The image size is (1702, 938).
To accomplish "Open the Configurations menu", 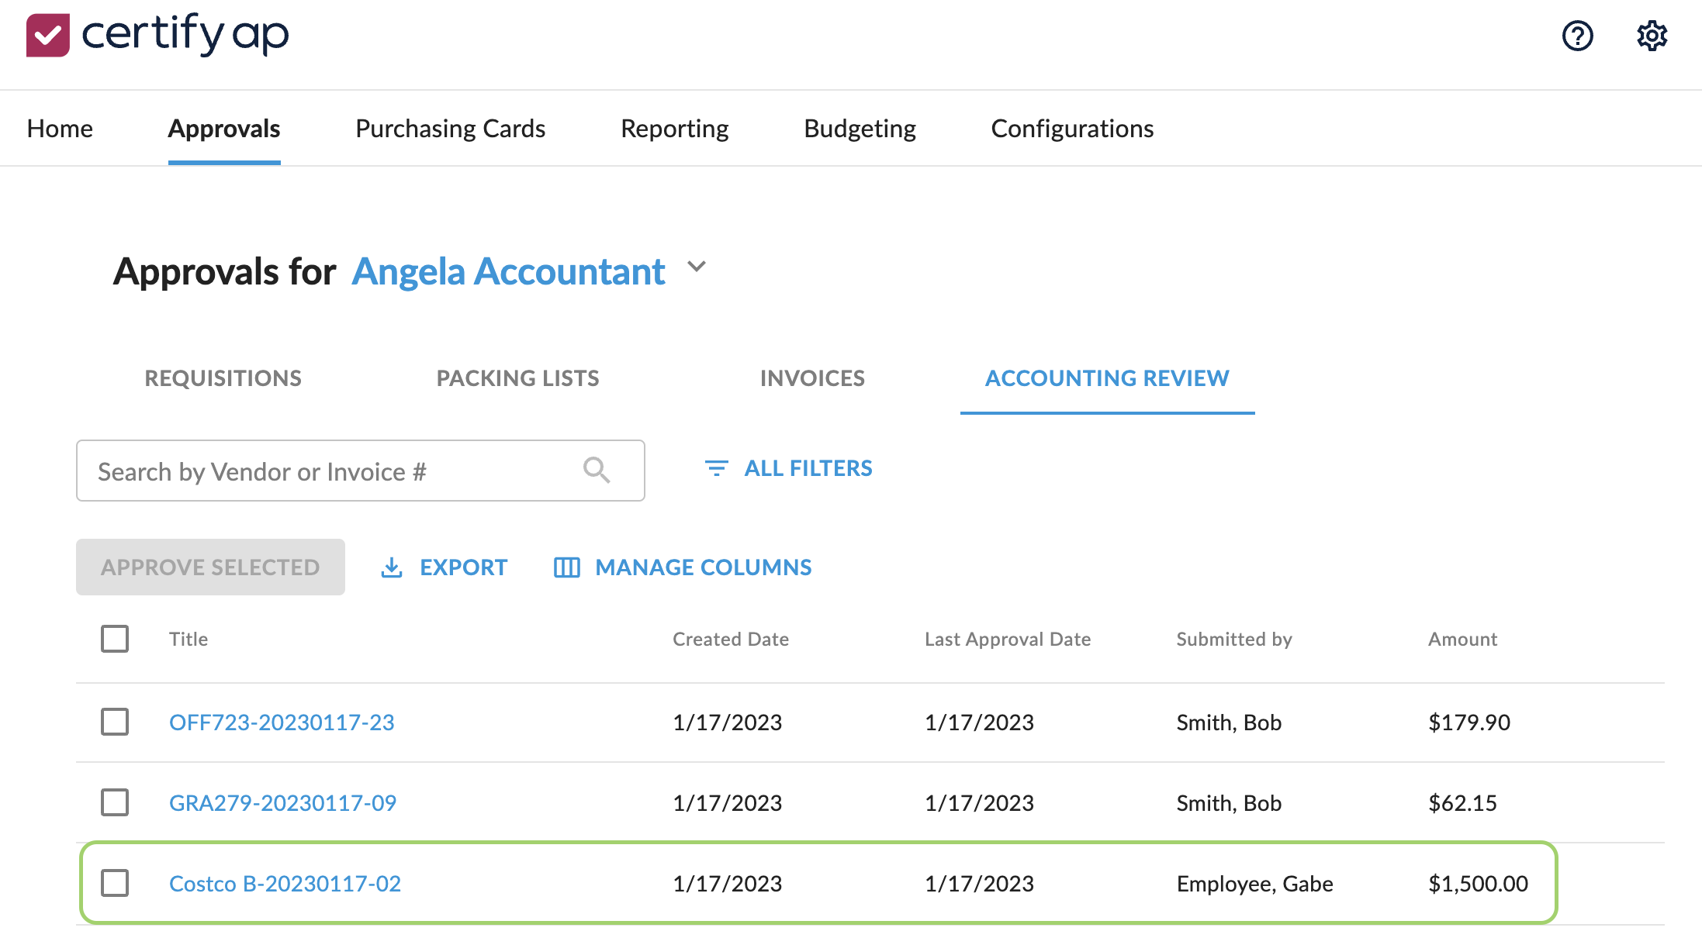I will pyautogui.click(x=1073, y=129).
